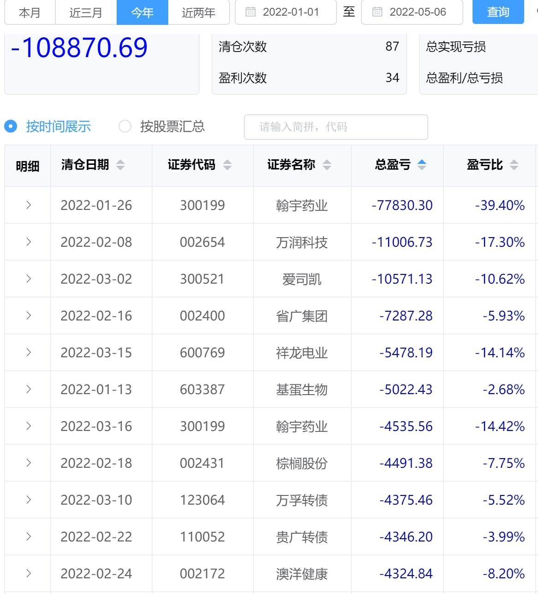Expand details for 万润科技 row

click(29, 242)
